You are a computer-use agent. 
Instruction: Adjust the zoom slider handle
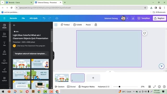[x=120, y=87]
